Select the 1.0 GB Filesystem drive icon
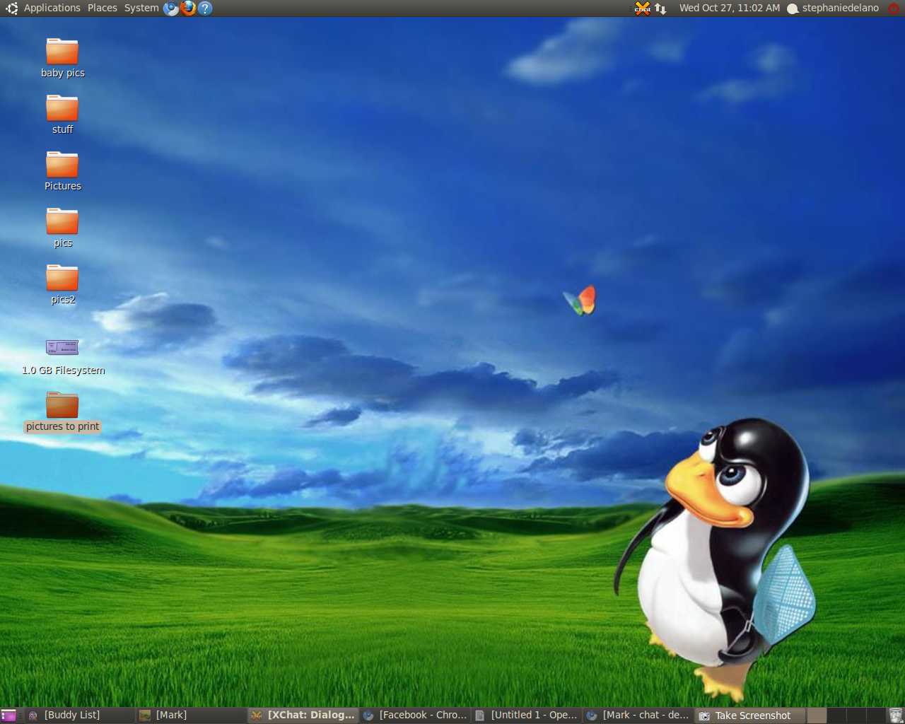Image resolution: width=905 pixels, height=724 pixels. tap(62, 347)
